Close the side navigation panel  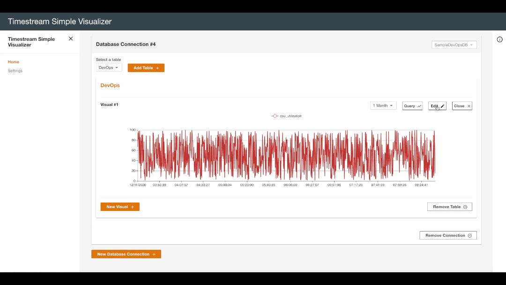(x=71, y=39)
